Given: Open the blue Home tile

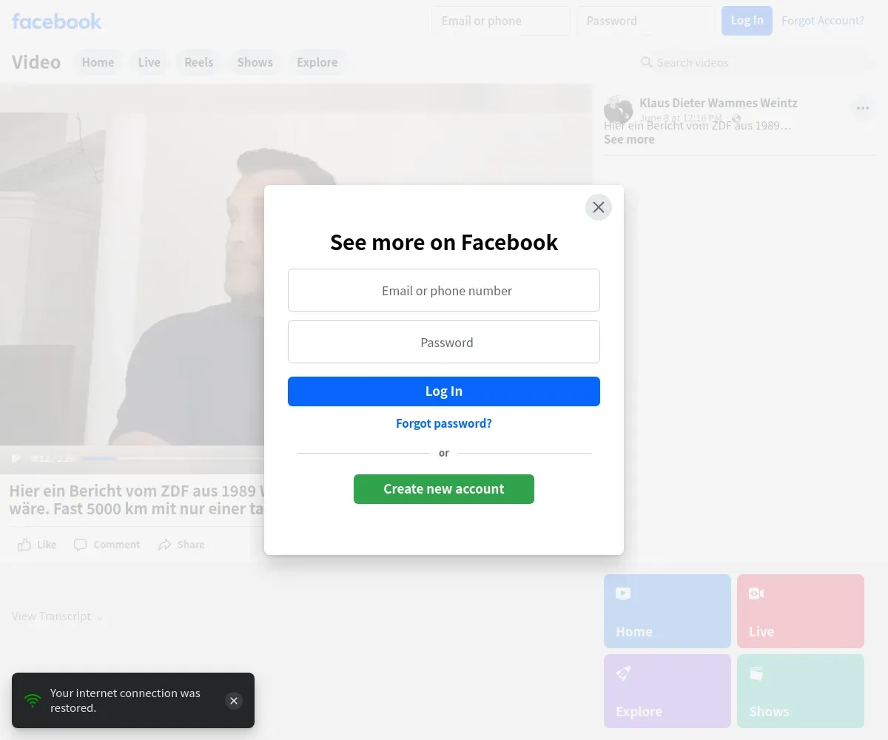Looking at the screenshot, I should pos(667,611).
